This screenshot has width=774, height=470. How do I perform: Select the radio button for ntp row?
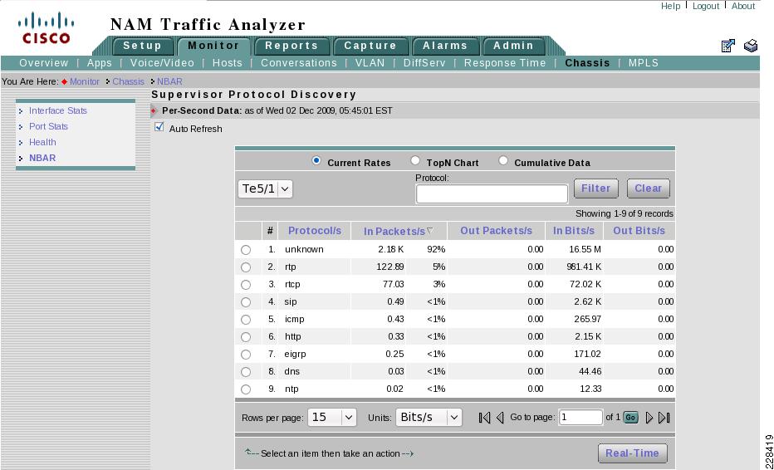[245, 389]
